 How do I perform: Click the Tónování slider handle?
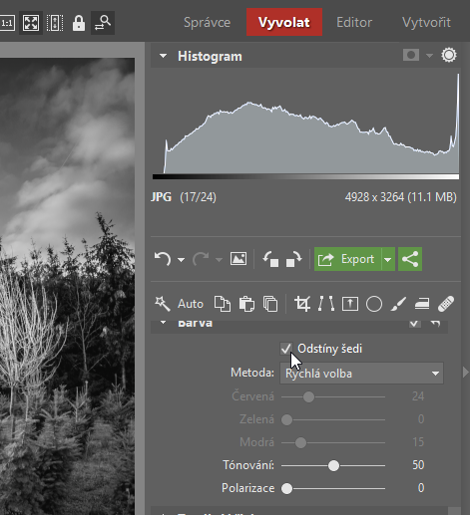tap(333, 465)
